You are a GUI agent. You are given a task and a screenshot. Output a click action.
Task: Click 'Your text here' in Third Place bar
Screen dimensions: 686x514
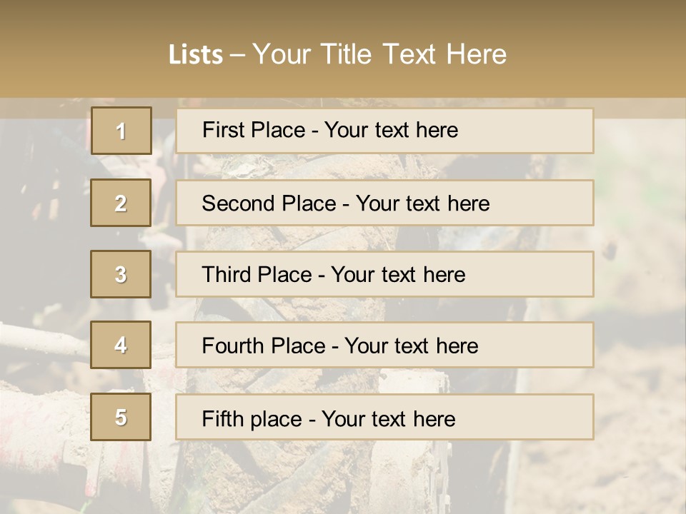(x=398, y=275)
